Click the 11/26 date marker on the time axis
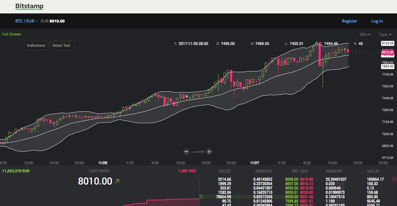Viewport: 397px width, 206px height. 103,163
